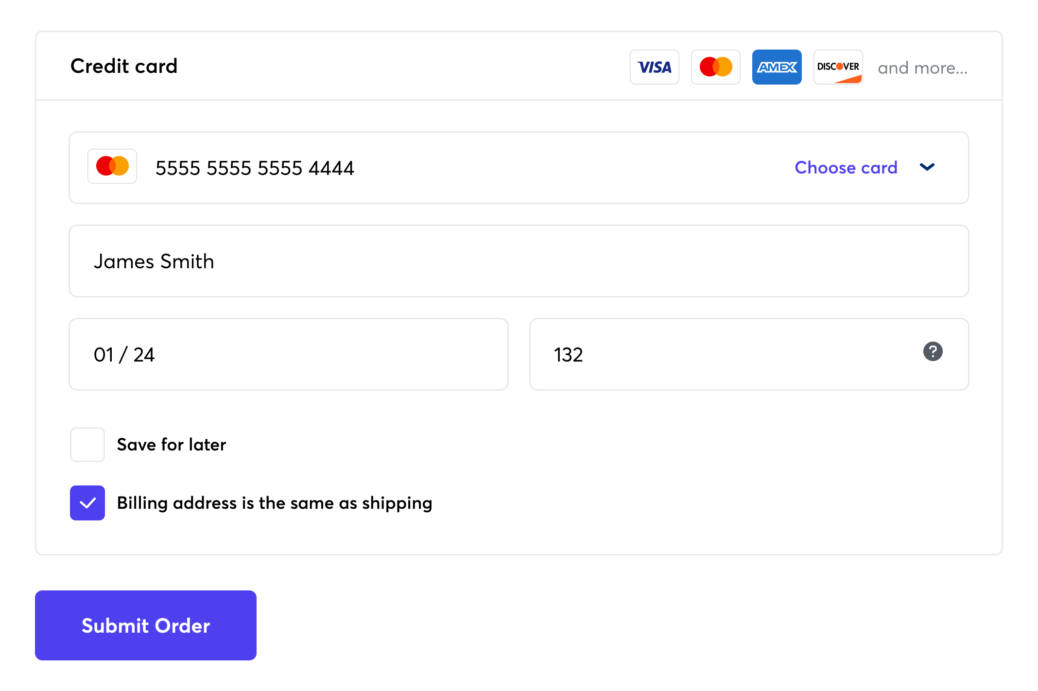Click the Visa card logo
This screenshot has height=691, width=1038.
654,67
